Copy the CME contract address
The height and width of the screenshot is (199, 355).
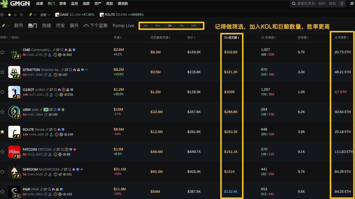[46, 55]
